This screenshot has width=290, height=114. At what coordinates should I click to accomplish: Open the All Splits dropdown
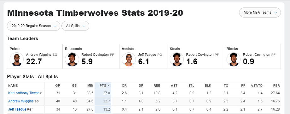pyautogui.click(x=75, y=26)
